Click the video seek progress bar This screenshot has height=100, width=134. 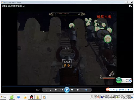[67, 86]
